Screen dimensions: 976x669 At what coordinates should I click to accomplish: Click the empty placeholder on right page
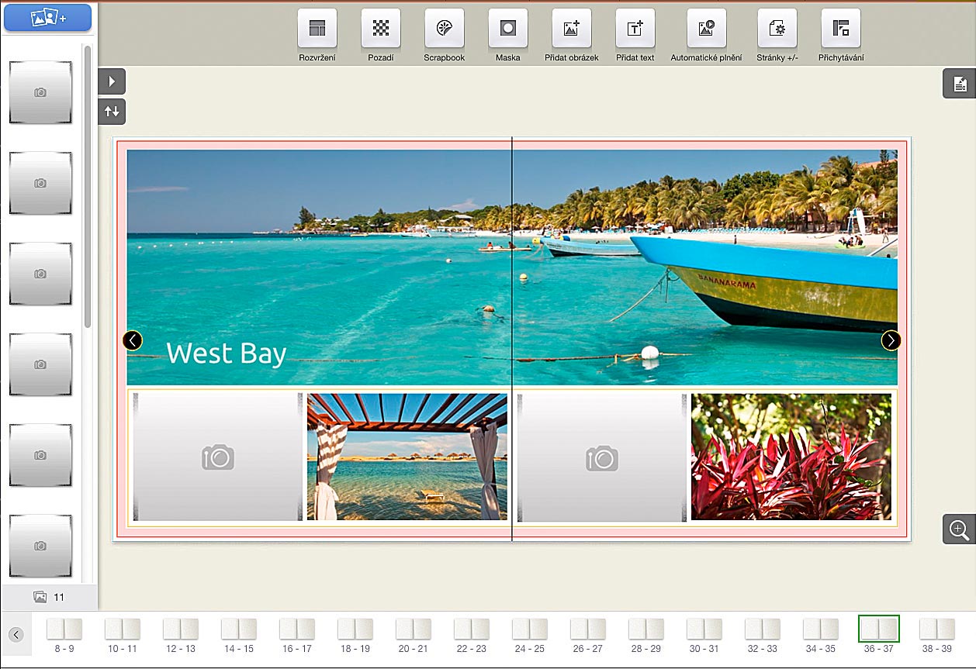coord(602,457)
